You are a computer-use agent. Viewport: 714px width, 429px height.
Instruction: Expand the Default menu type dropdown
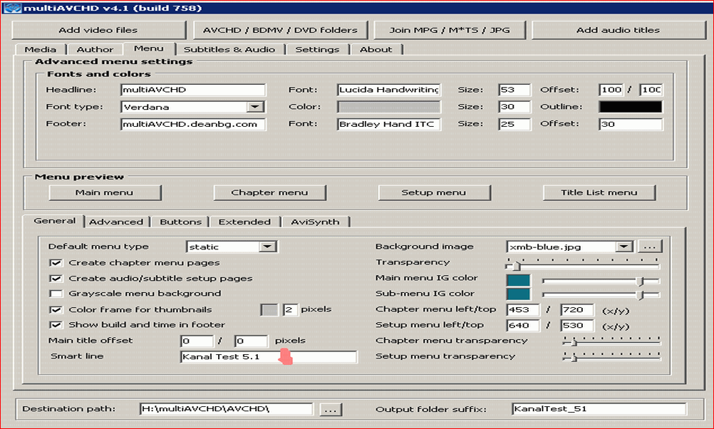[x=267, y=247]
